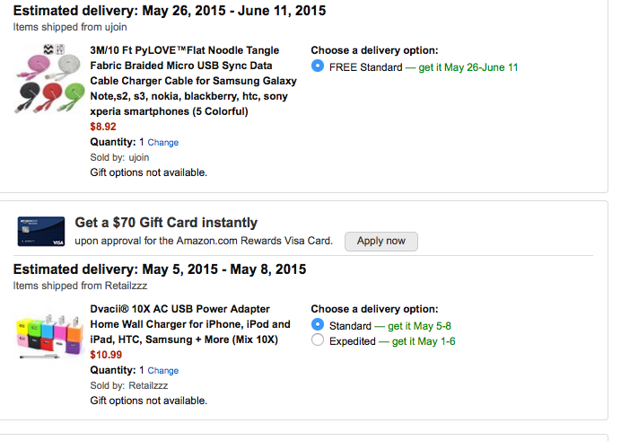Click the May 5 - May 8 estimated delivery heading
The image size is (621, 441).
[160, 269]
